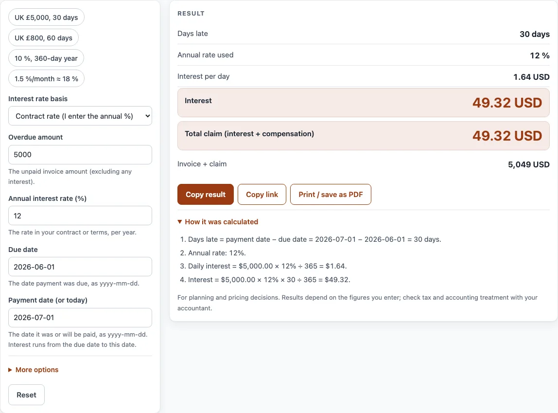Apply the UK £5,000, 30 days preset
This screenshot has height=413, width=558.
coord(46,18)
